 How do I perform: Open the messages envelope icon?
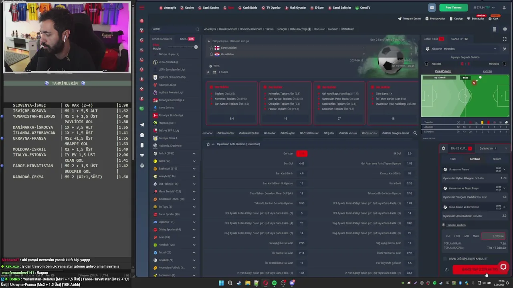coord(432,8)
